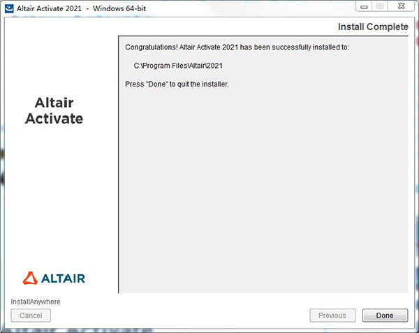Viewport: 419px width, 333px height.
Task: Click the disabled Previous button
Action: (x=332, y=316)
